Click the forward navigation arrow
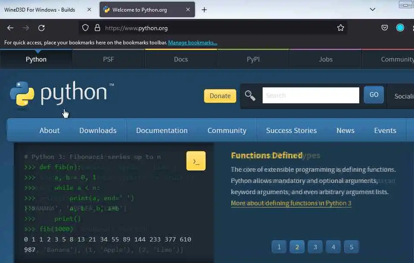This screenshot has width=414, height=263. click(25, 28)
